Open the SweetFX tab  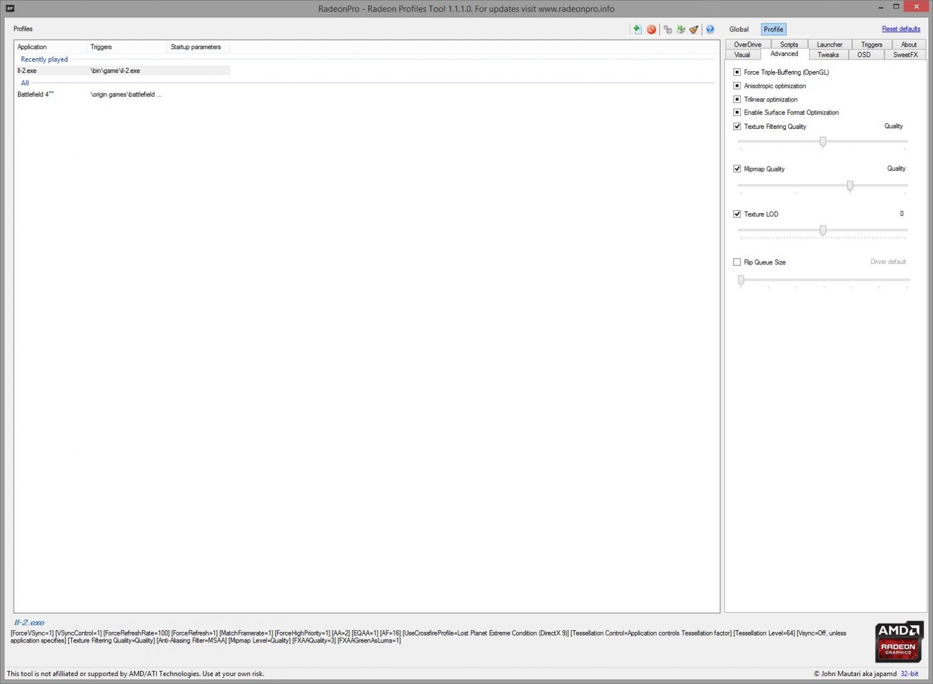coord(905,55)
